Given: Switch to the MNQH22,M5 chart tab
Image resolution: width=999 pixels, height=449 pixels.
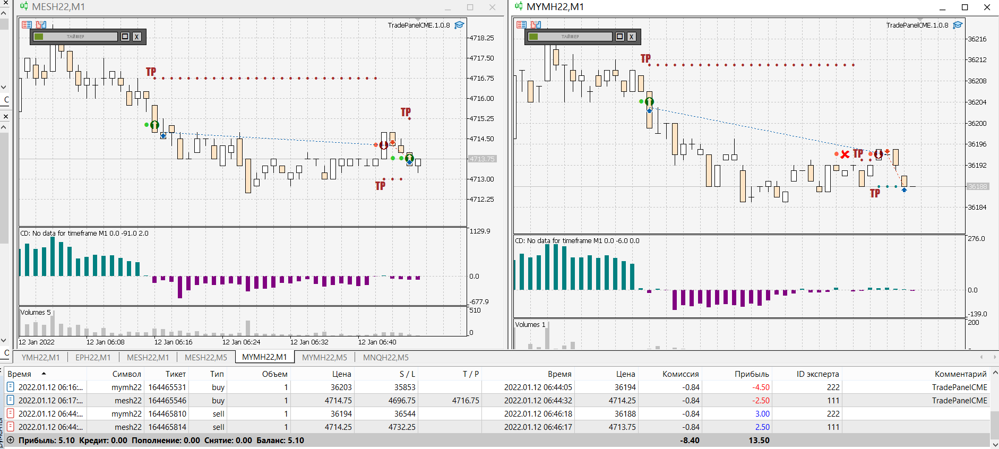Looking at the screenshot, I should pyautogui.click(x=386, y=357).
